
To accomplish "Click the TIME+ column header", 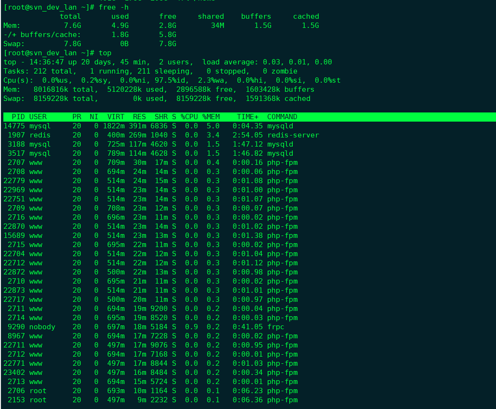I will tap(248, 117).
